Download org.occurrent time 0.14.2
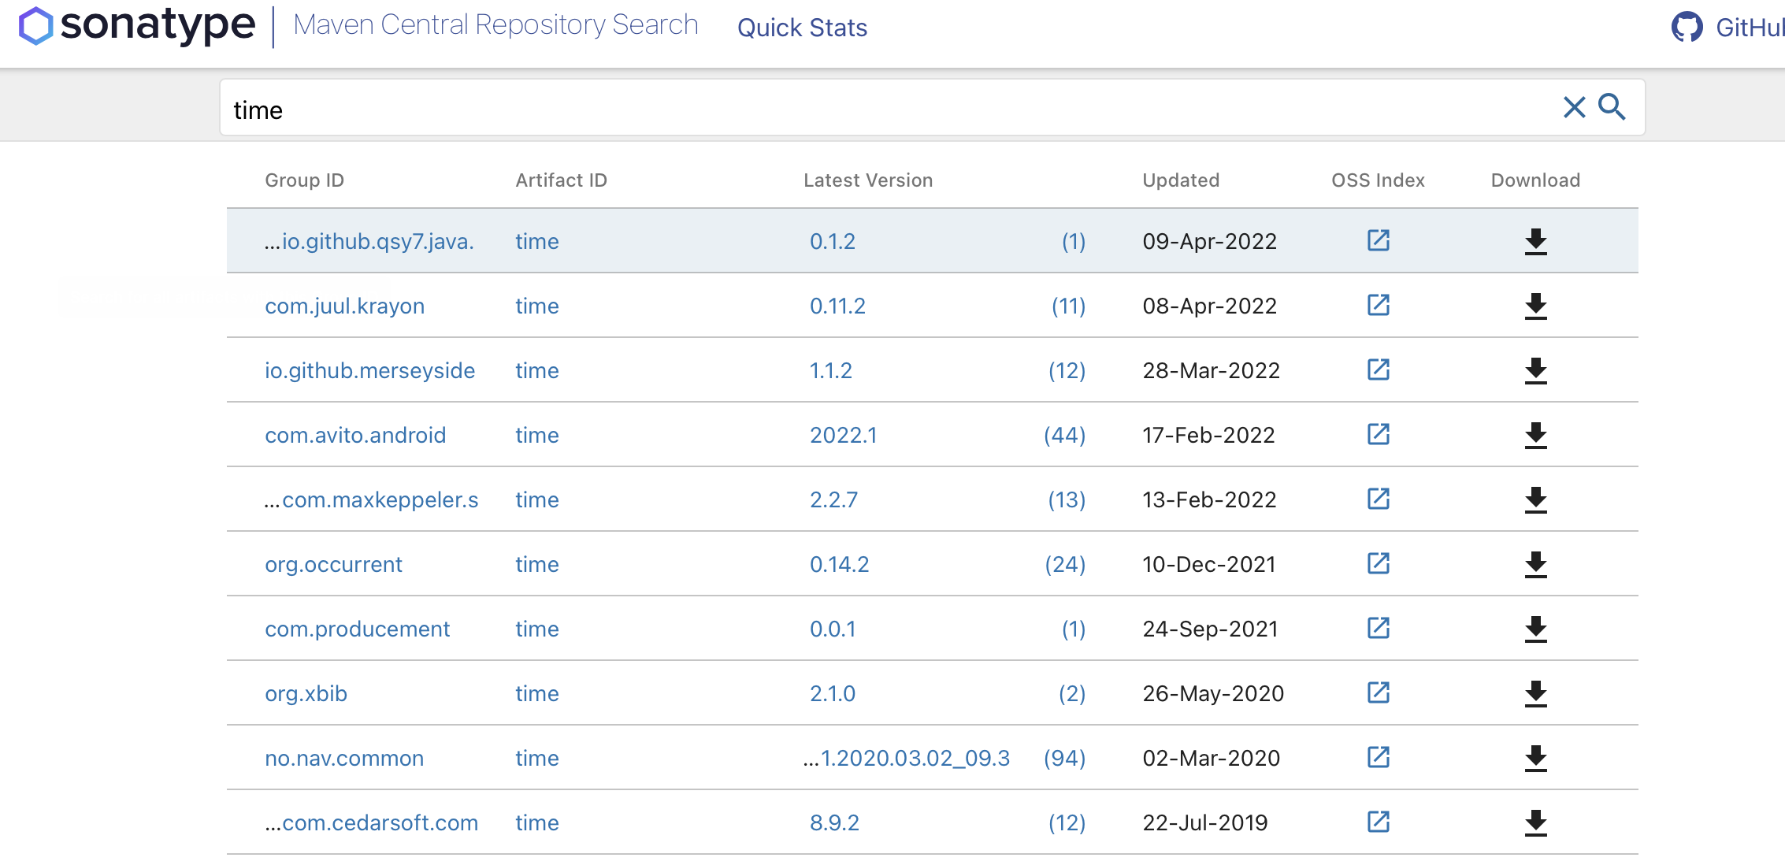 coord(1536,565)
